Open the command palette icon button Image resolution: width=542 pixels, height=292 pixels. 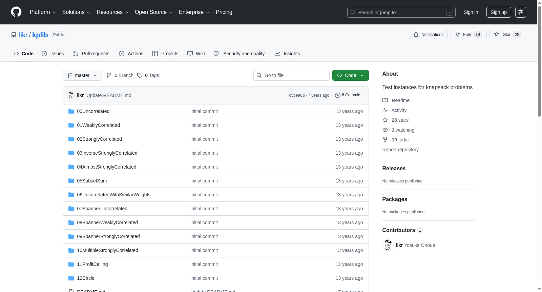520,12
